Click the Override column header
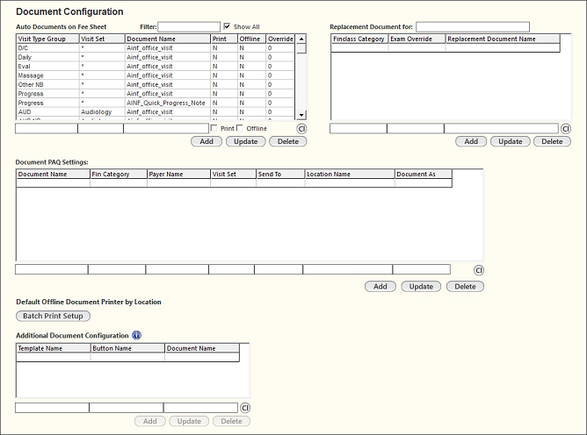This screenshot has width=587, height=435. click(280, 39)
